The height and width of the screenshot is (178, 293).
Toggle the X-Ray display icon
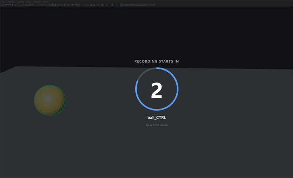(91, 5)
